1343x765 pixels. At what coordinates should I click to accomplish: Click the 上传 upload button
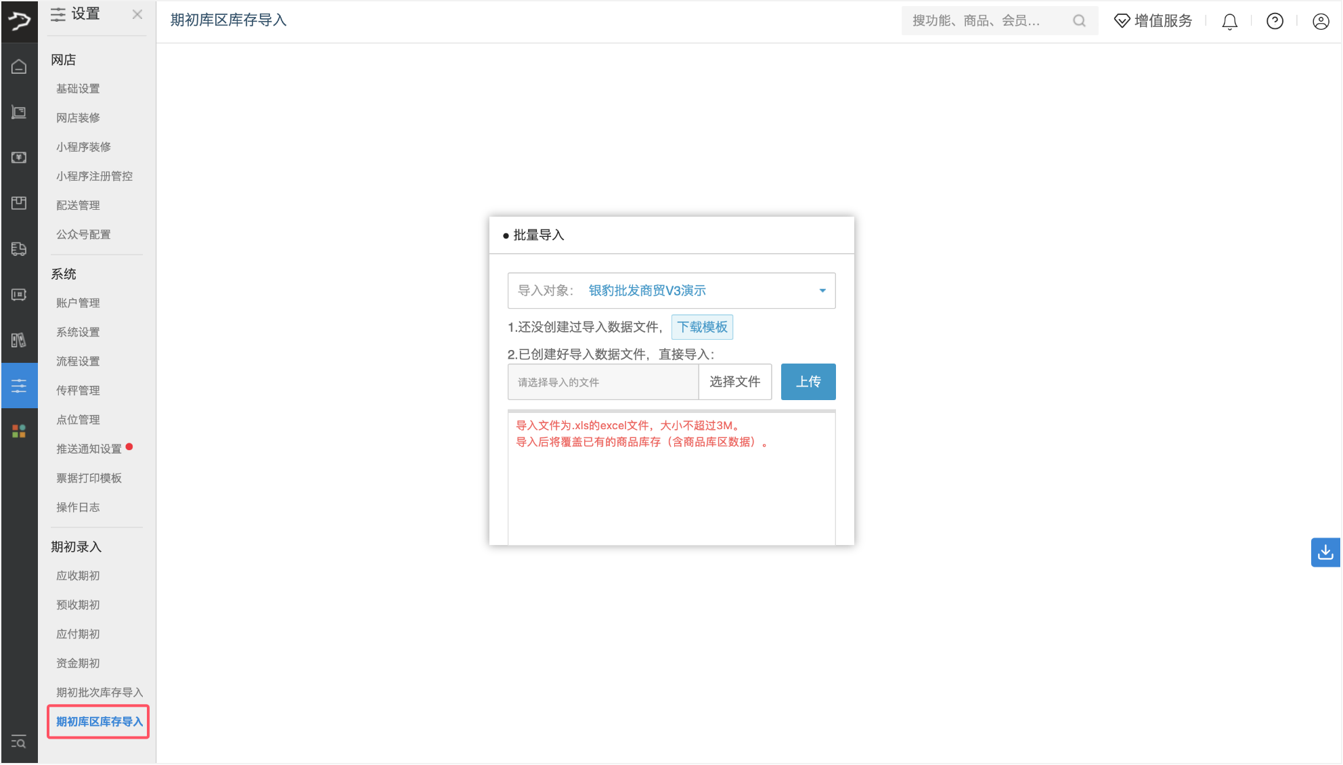pyautogui.click(x=808, y=382)
